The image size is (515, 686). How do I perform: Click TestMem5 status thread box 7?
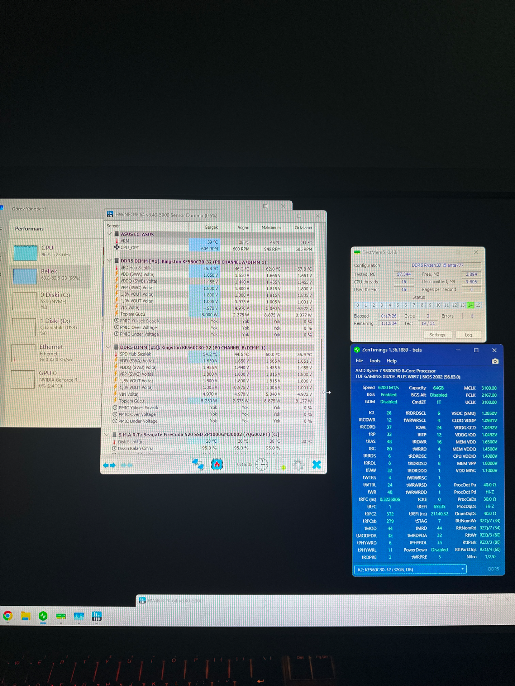(x=414, y=305)
